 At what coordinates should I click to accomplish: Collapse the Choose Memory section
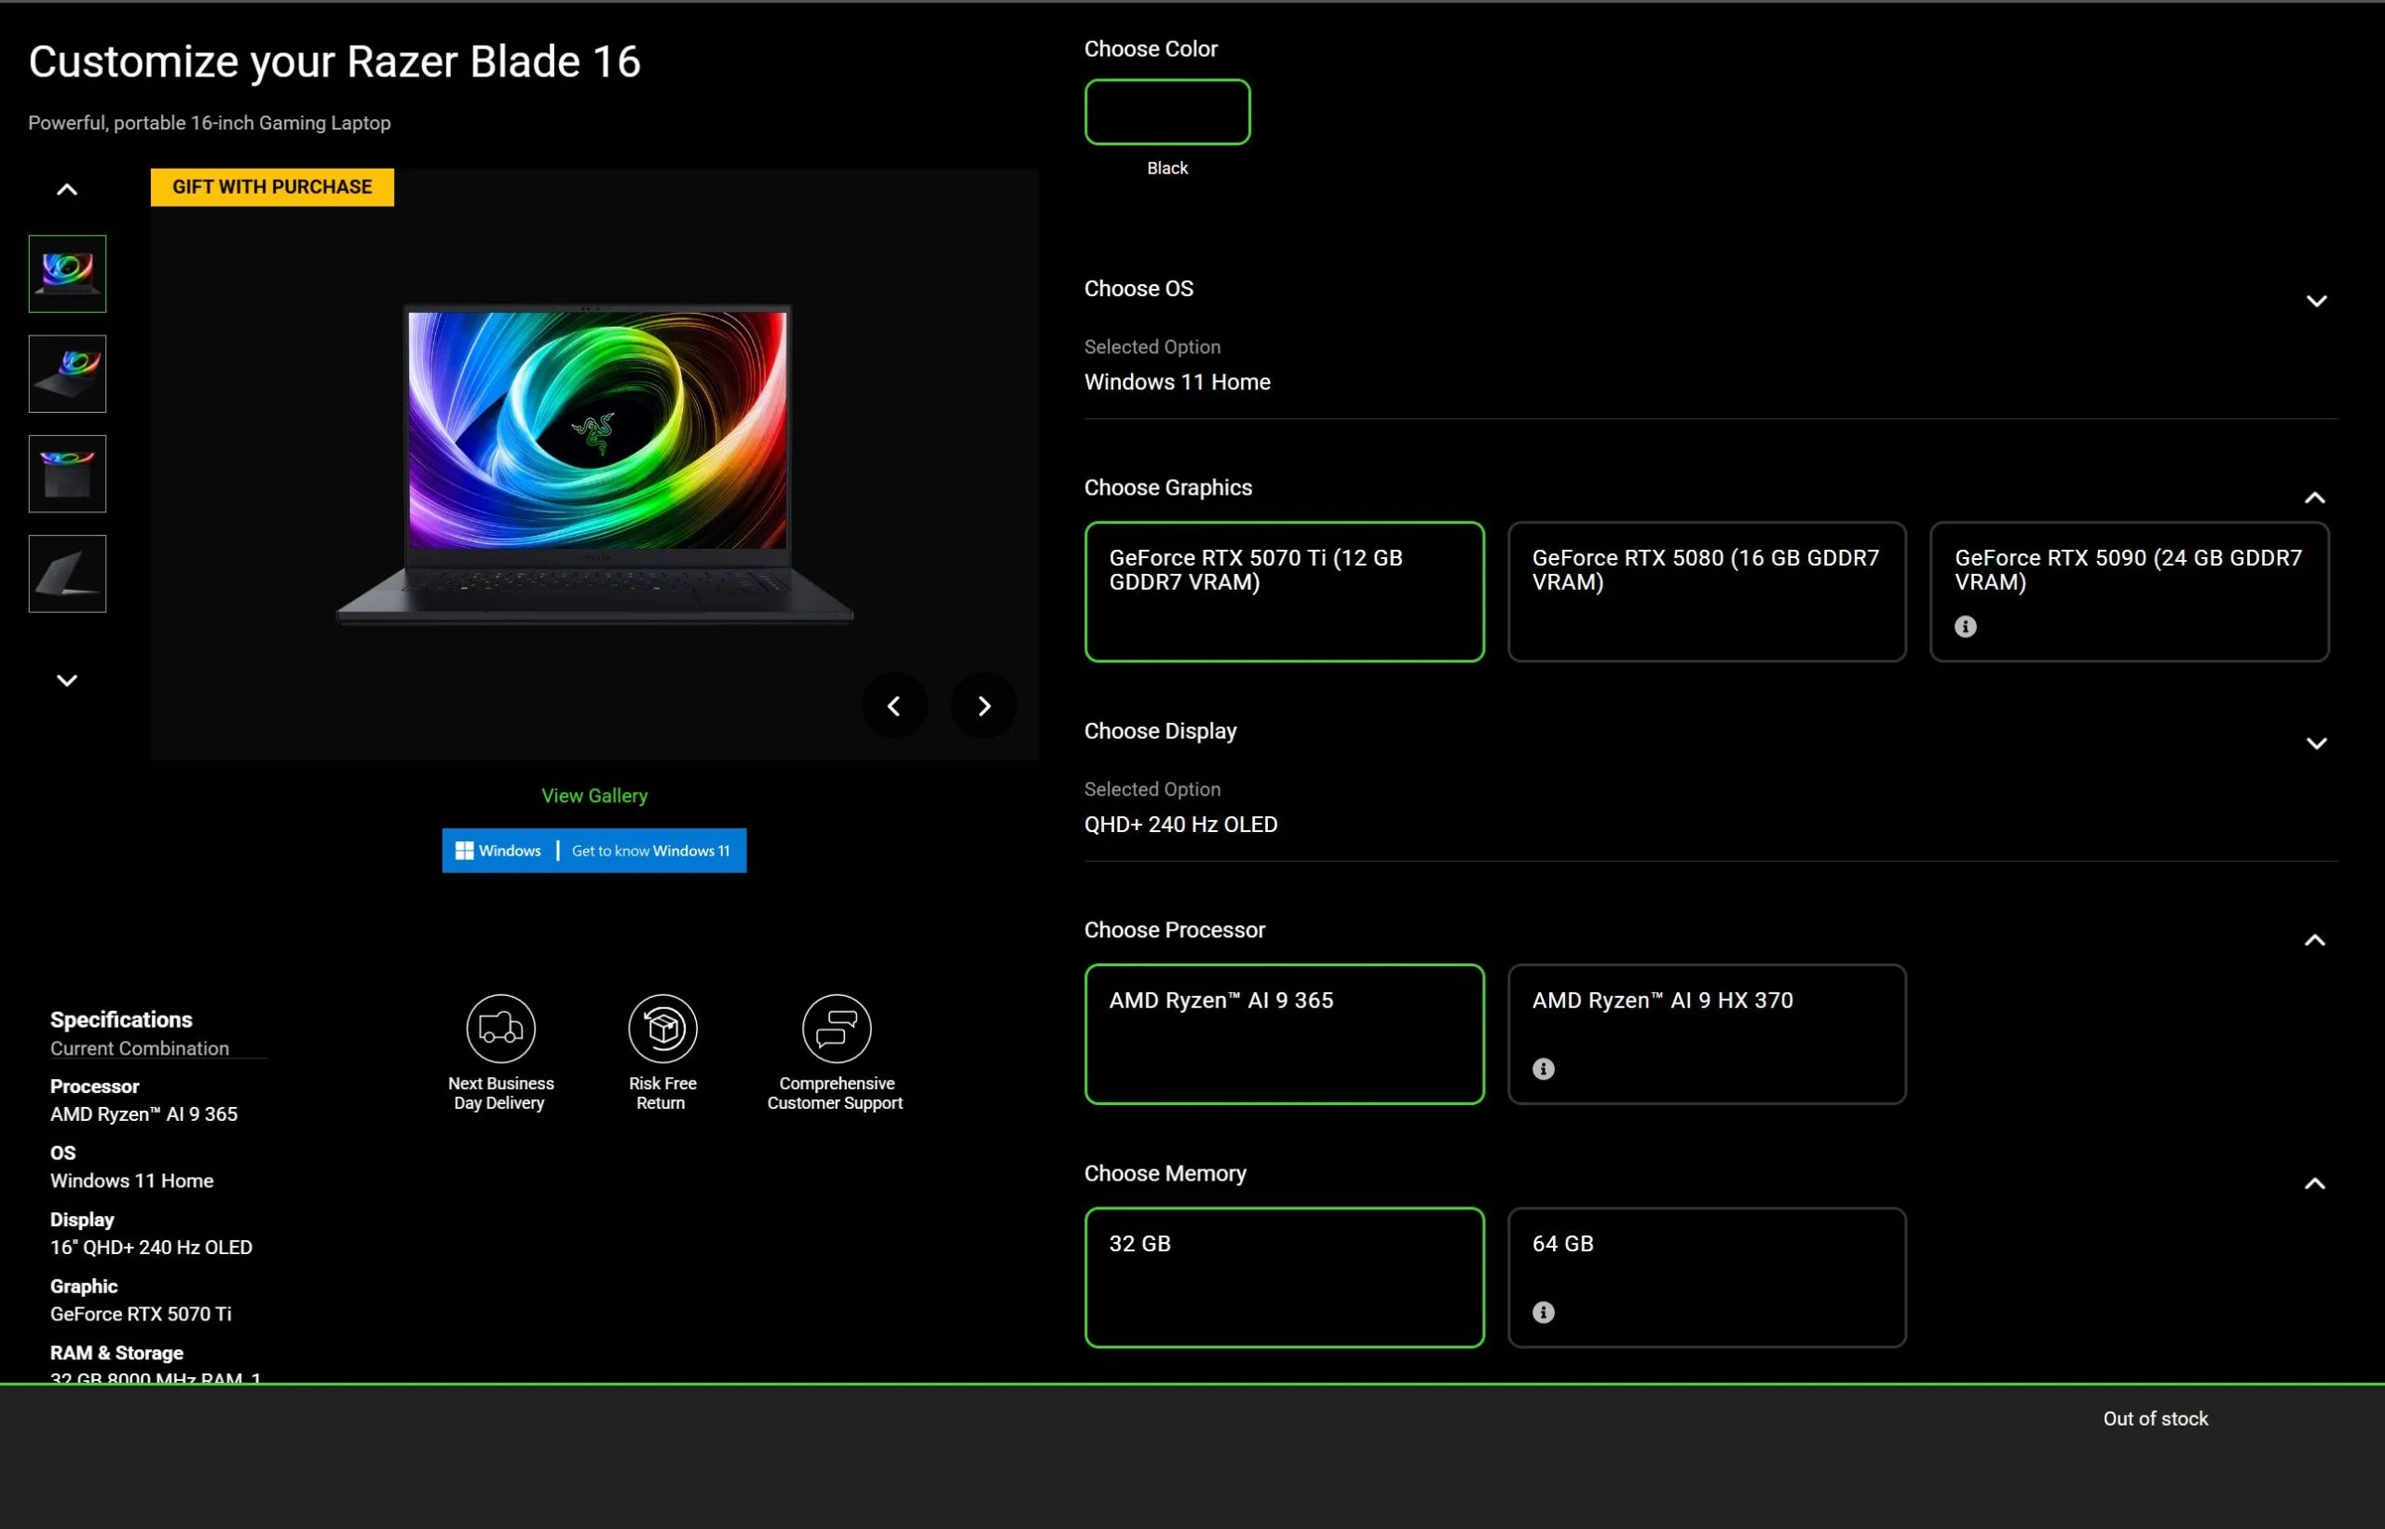[2314, 1183]
